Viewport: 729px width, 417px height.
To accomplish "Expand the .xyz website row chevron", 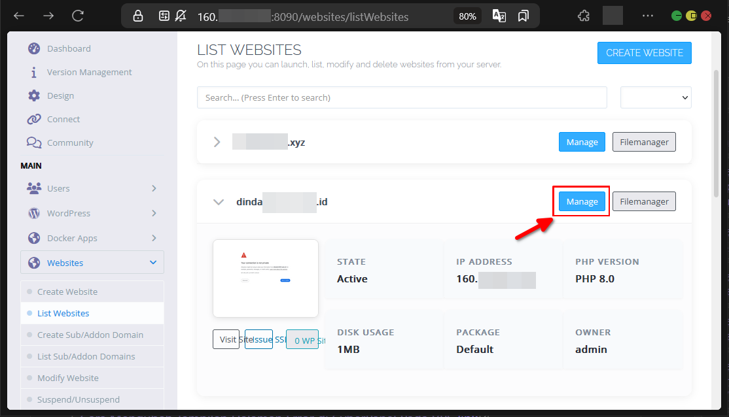I will (217, 142).
